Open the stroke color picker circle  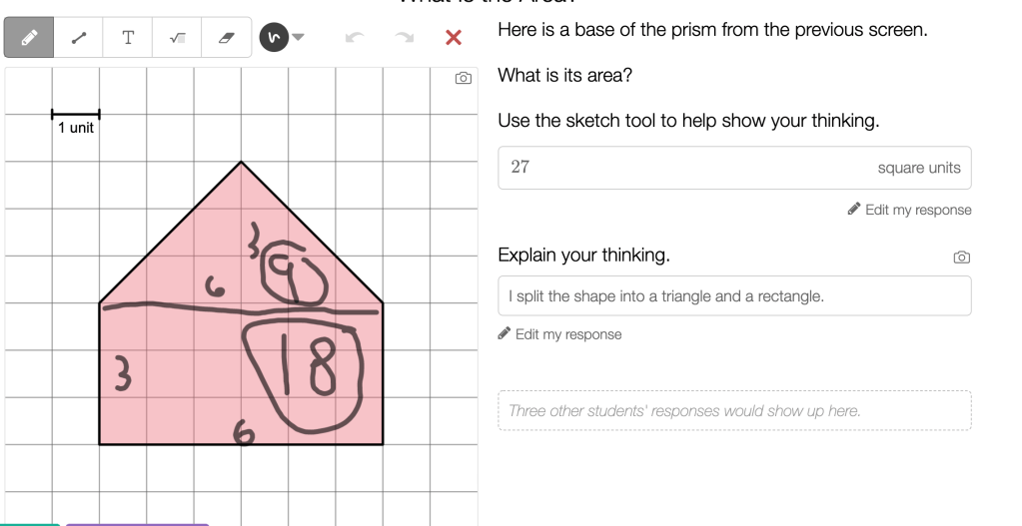click(x=273, y=38)
